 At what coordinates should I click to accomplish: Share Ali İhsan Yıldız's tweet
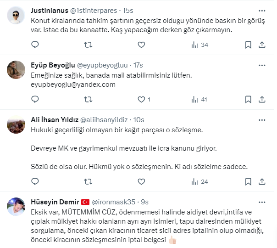[x=262, y=181]
